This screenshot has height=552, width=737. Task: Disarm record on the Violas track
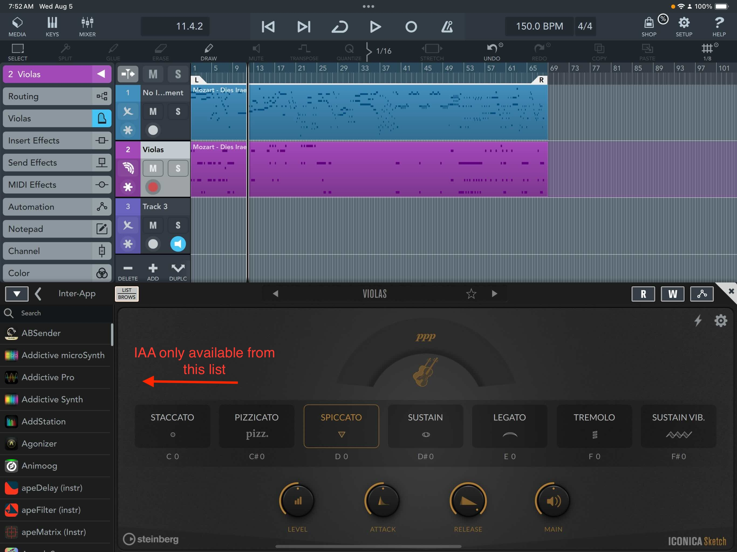pos(153,187)
